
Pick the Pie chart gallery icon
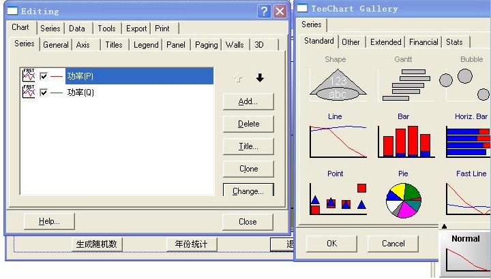point(404,199)
